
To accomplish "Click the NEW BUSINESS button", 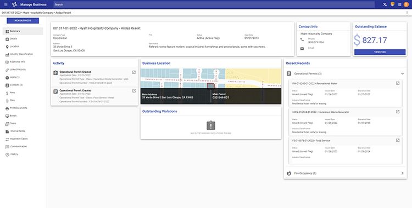I will click(23, 20).
